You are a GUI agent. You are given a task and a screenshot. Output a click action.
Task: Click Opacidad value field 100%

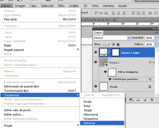coord(149,38)
